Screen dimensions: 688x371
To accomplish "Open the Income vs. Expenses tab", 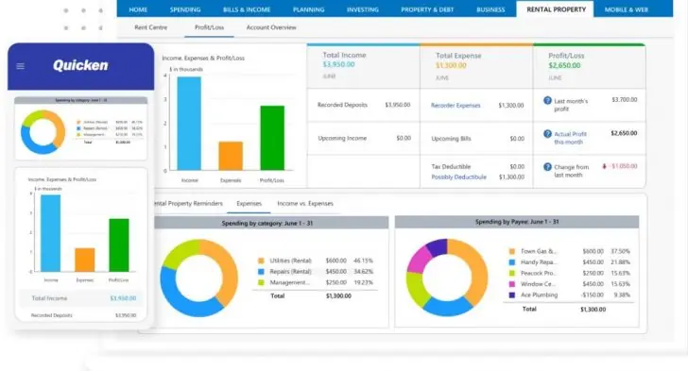I will tap(305, 204).
